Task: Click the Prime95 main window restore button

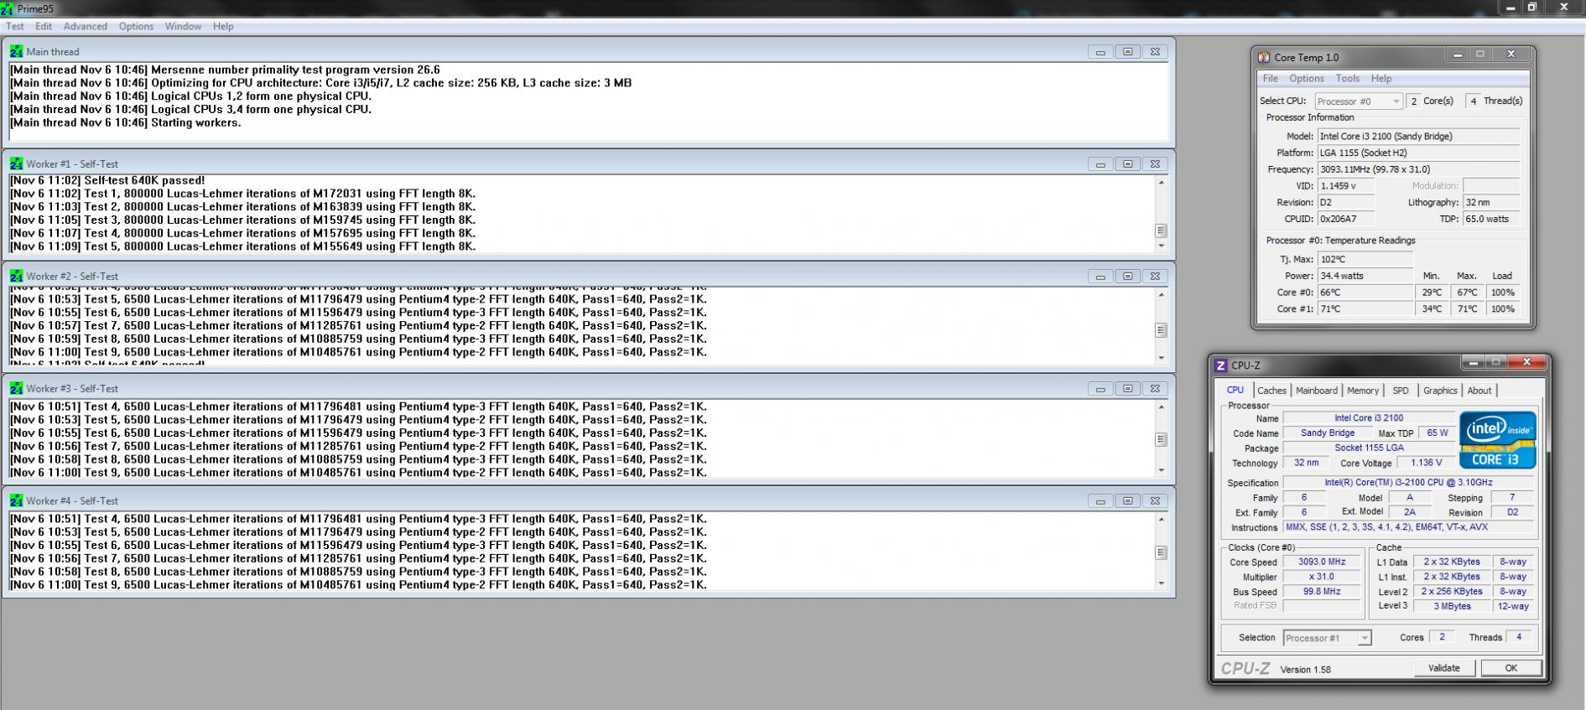Action: [x=1532, y=7]
